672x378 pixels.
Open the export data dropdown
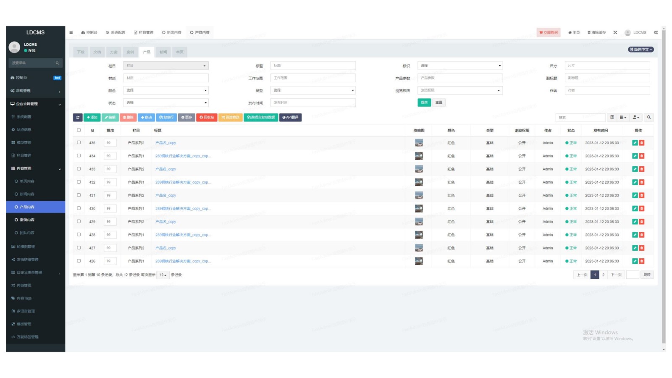click(636, 118)
